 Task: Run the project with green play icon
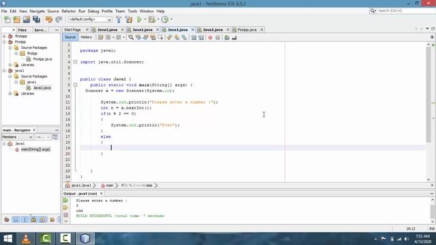(139, 20)
